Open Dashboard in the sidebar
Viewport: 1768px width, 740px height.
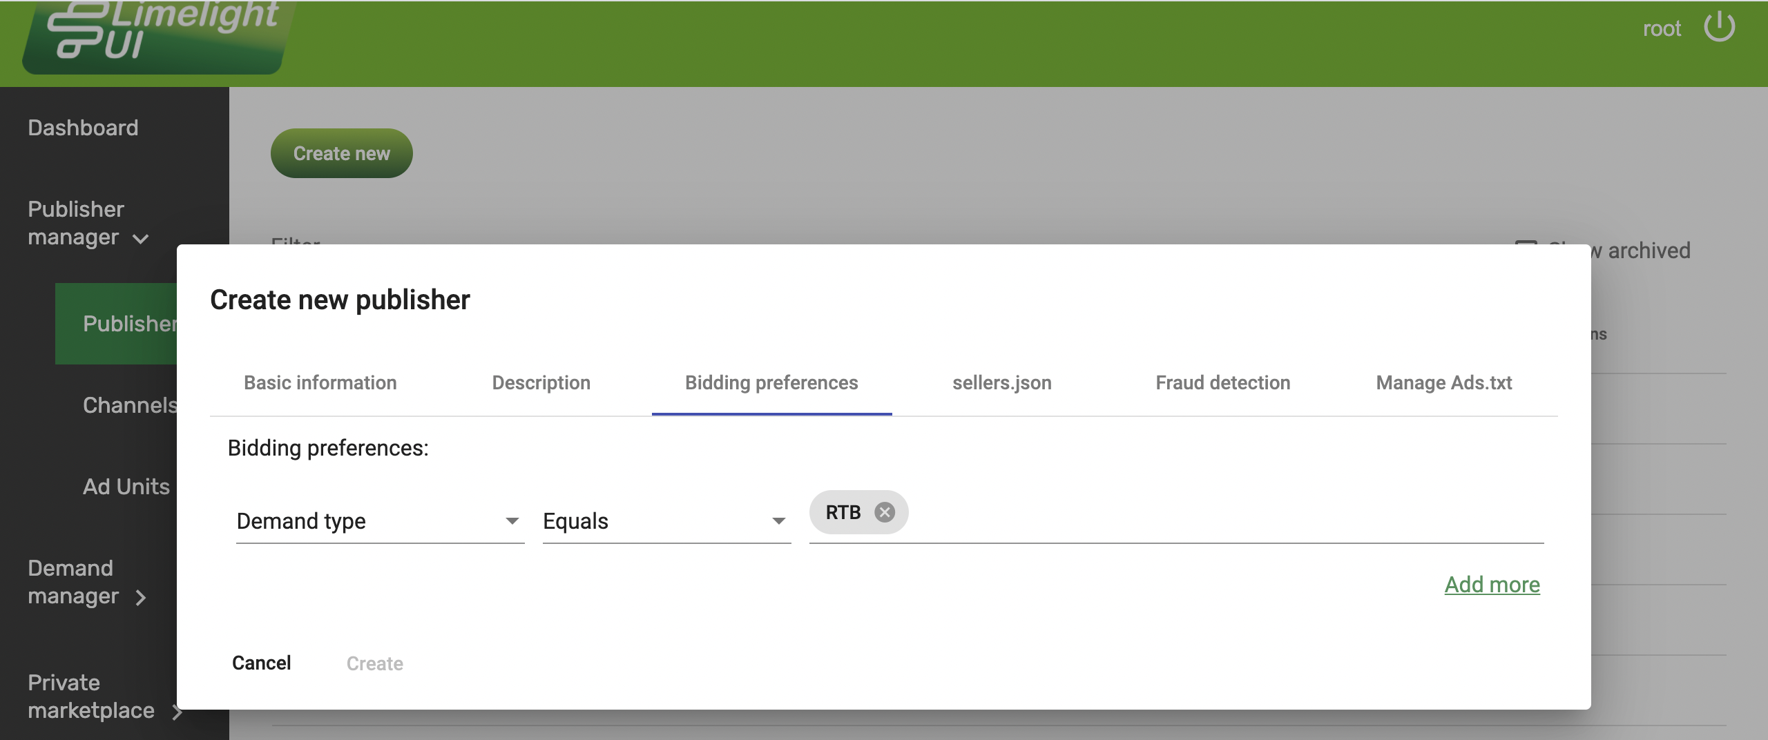(x=83, y=128)
